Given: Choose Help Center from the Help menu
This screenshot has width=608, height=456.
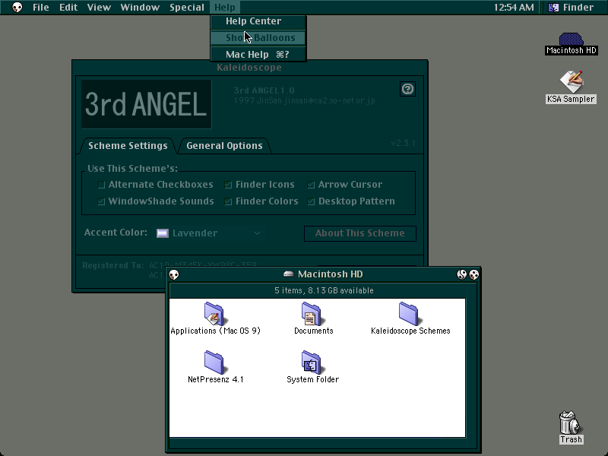Looking at the screenshot, I should 258,21.
